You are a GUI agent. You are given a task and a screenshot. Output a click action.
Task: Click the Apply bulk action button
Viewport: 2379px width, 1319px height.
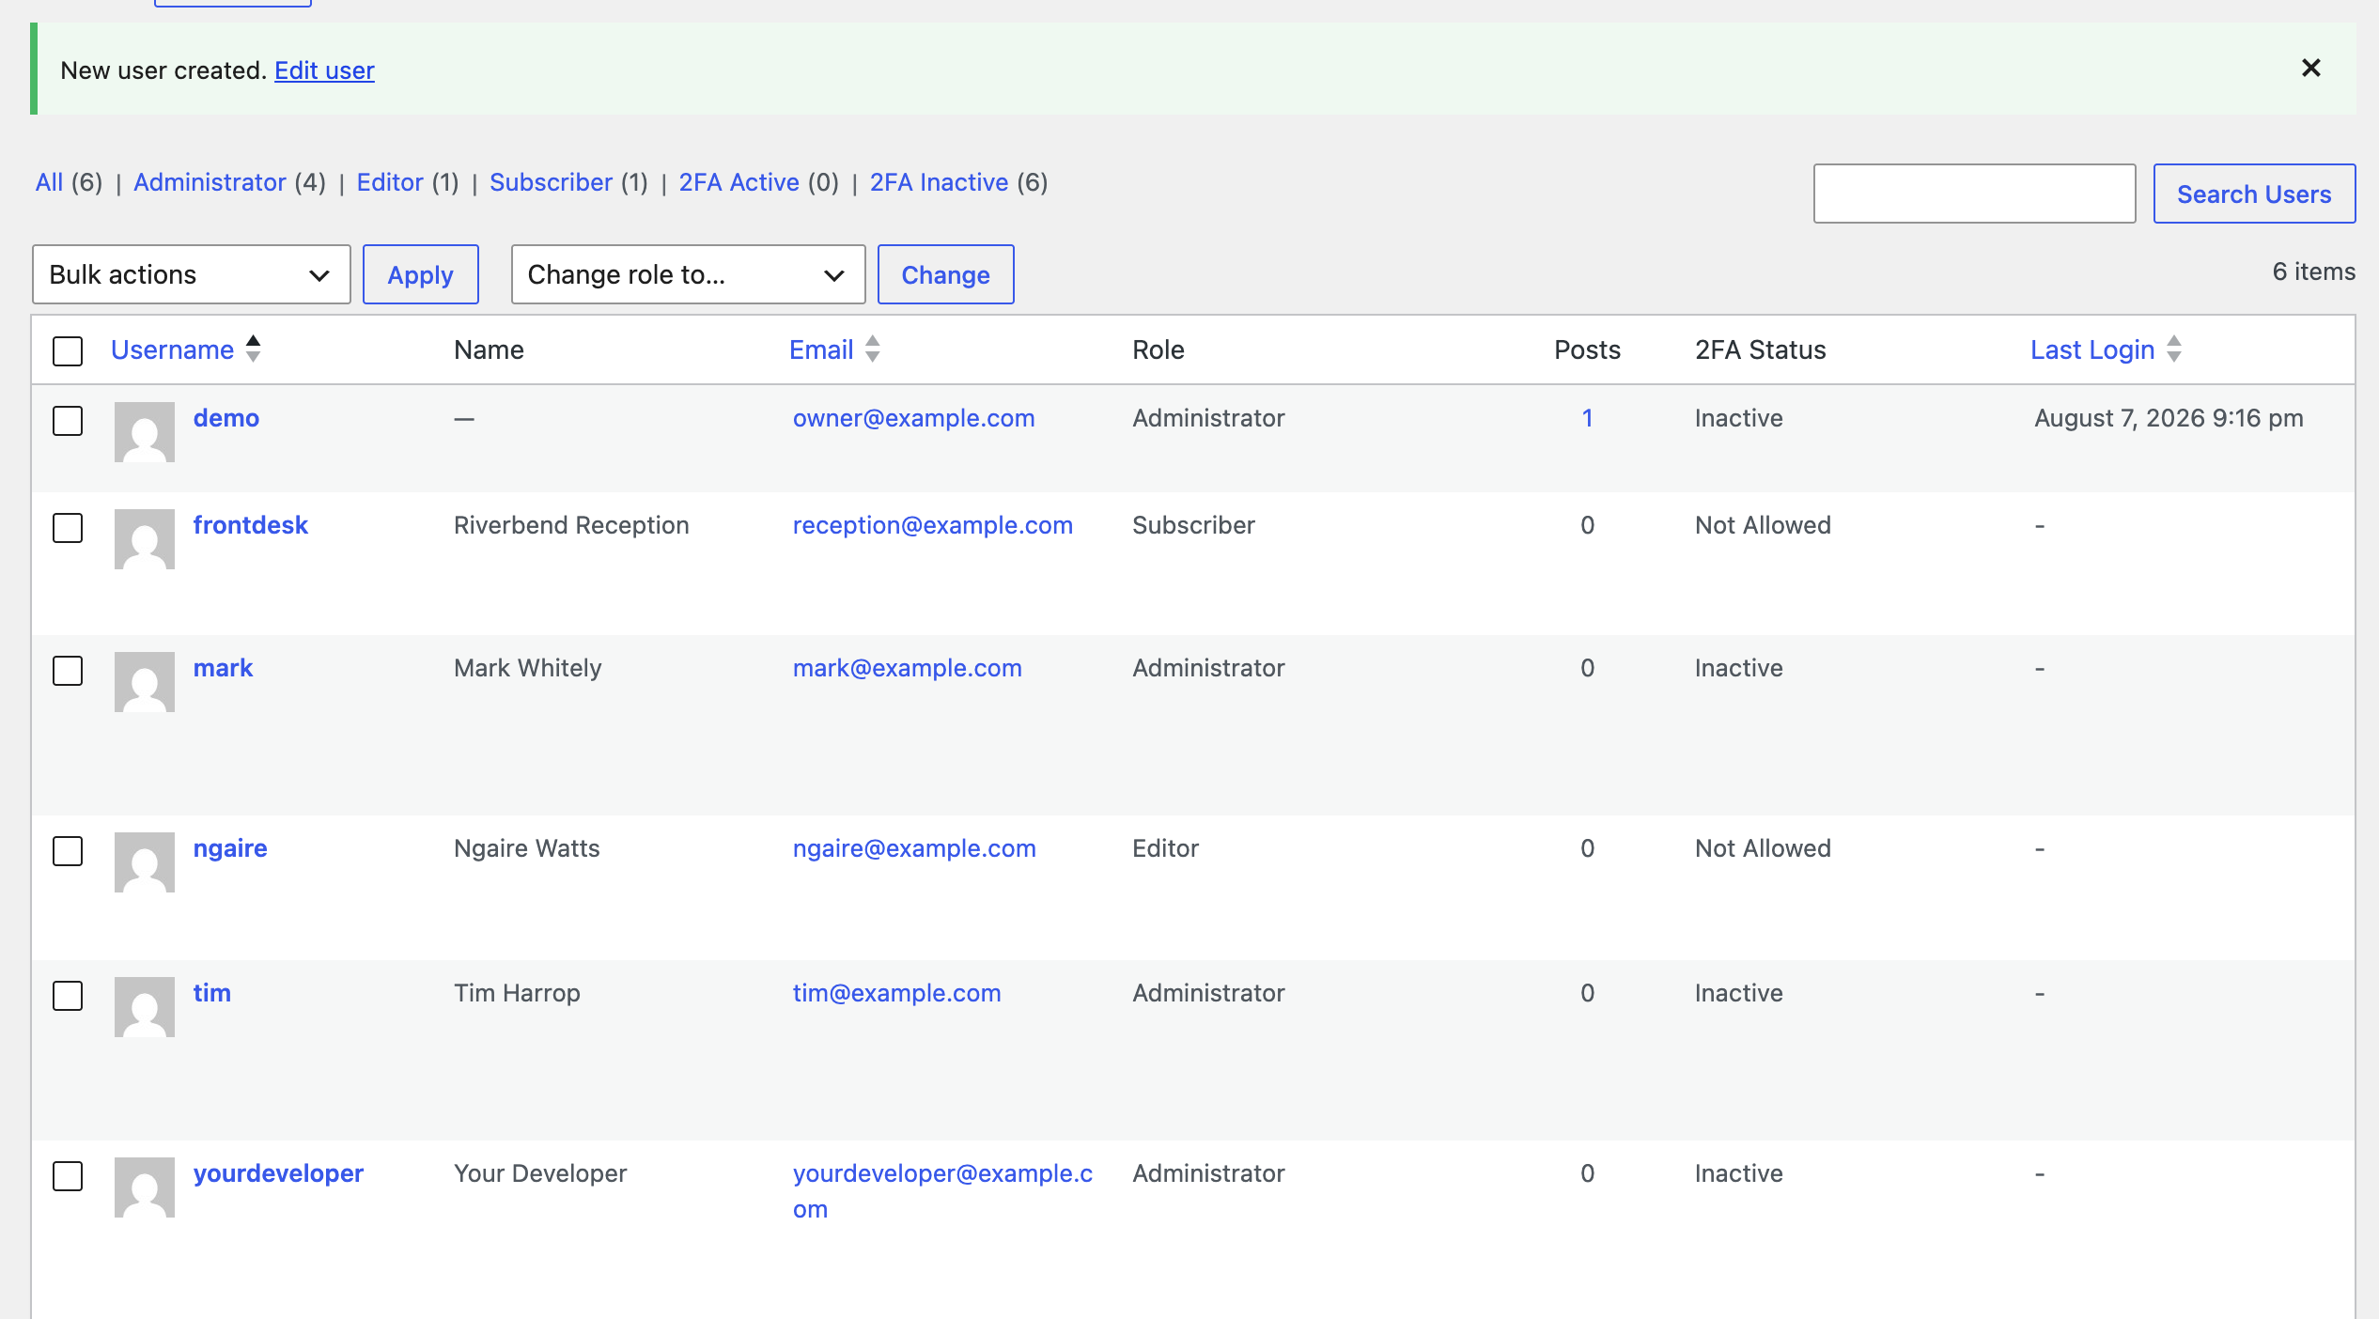(421, 274)
